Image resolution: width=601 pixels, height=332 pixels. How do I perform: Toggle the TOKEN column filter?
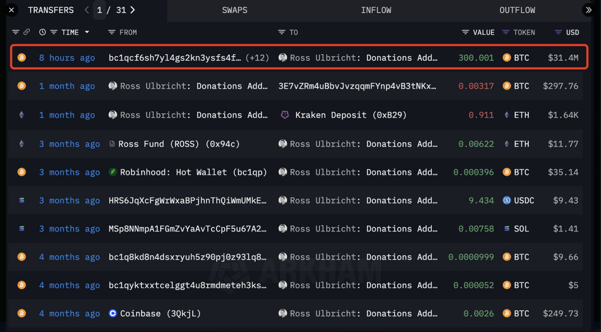(x=505, y=32)
